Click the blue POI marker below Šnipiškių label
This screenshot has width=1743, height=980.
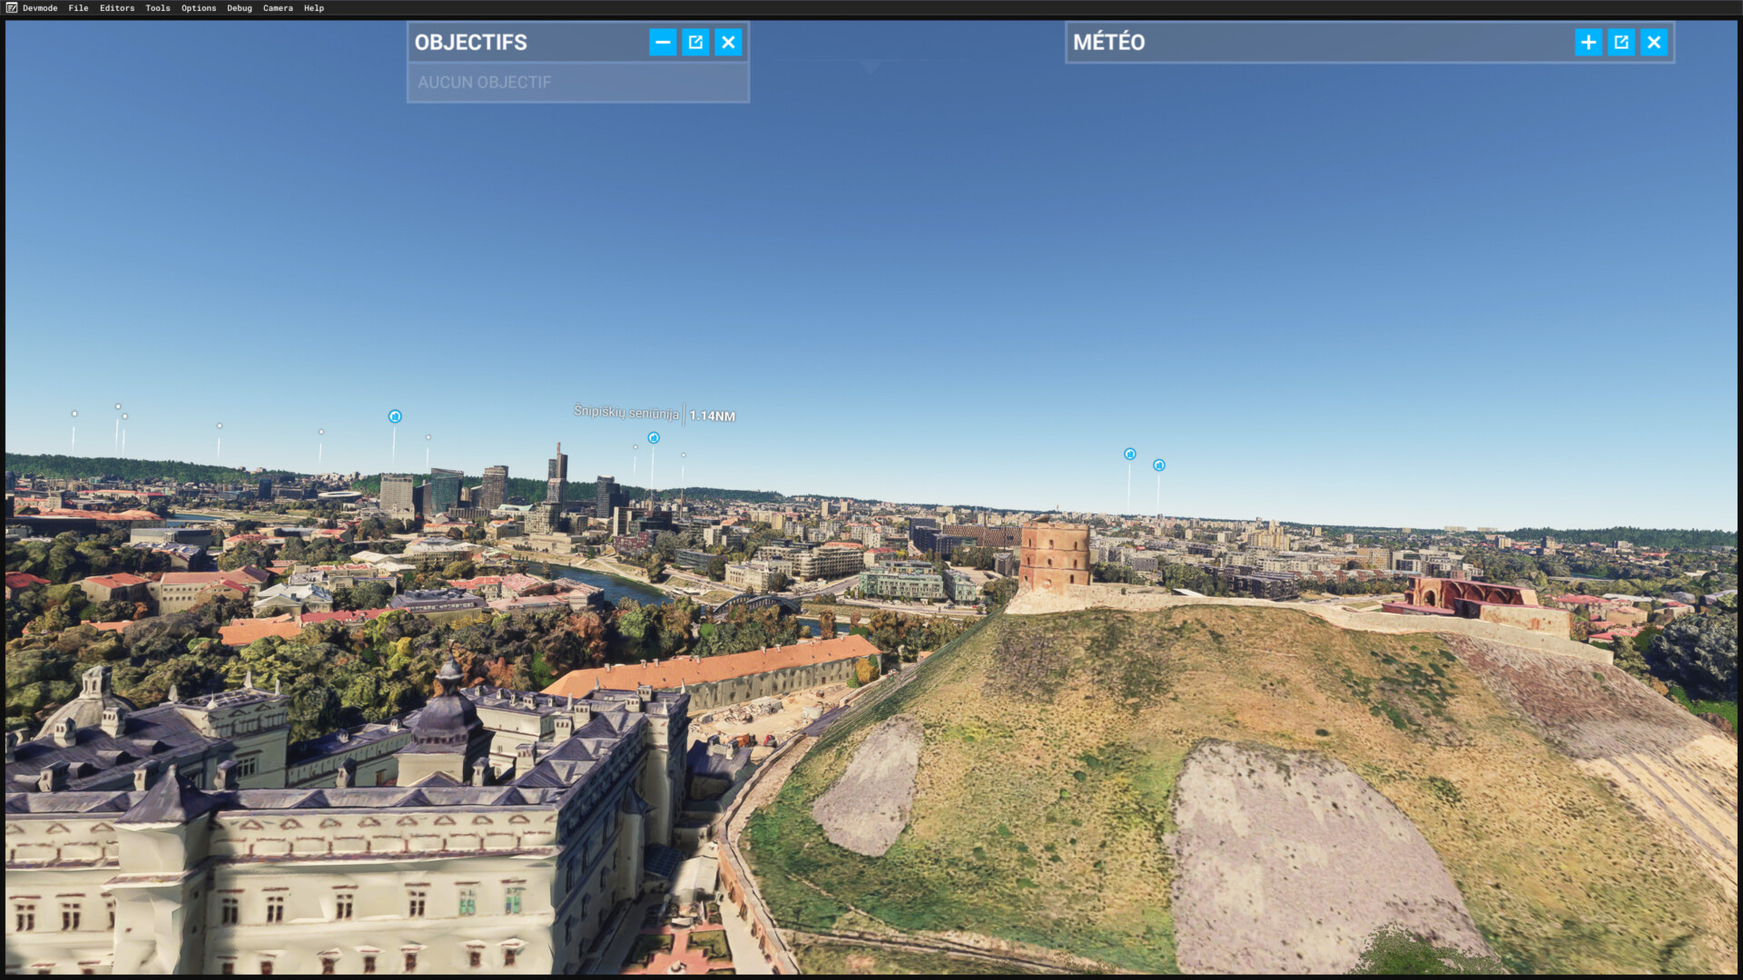point(654,438)
